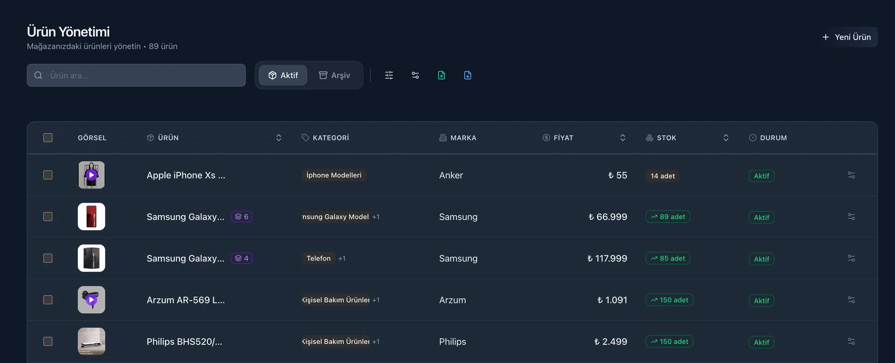Open the Philips BHS520 product thumbnail
This screenshot has width=895, height=363.
pos(91,342)
